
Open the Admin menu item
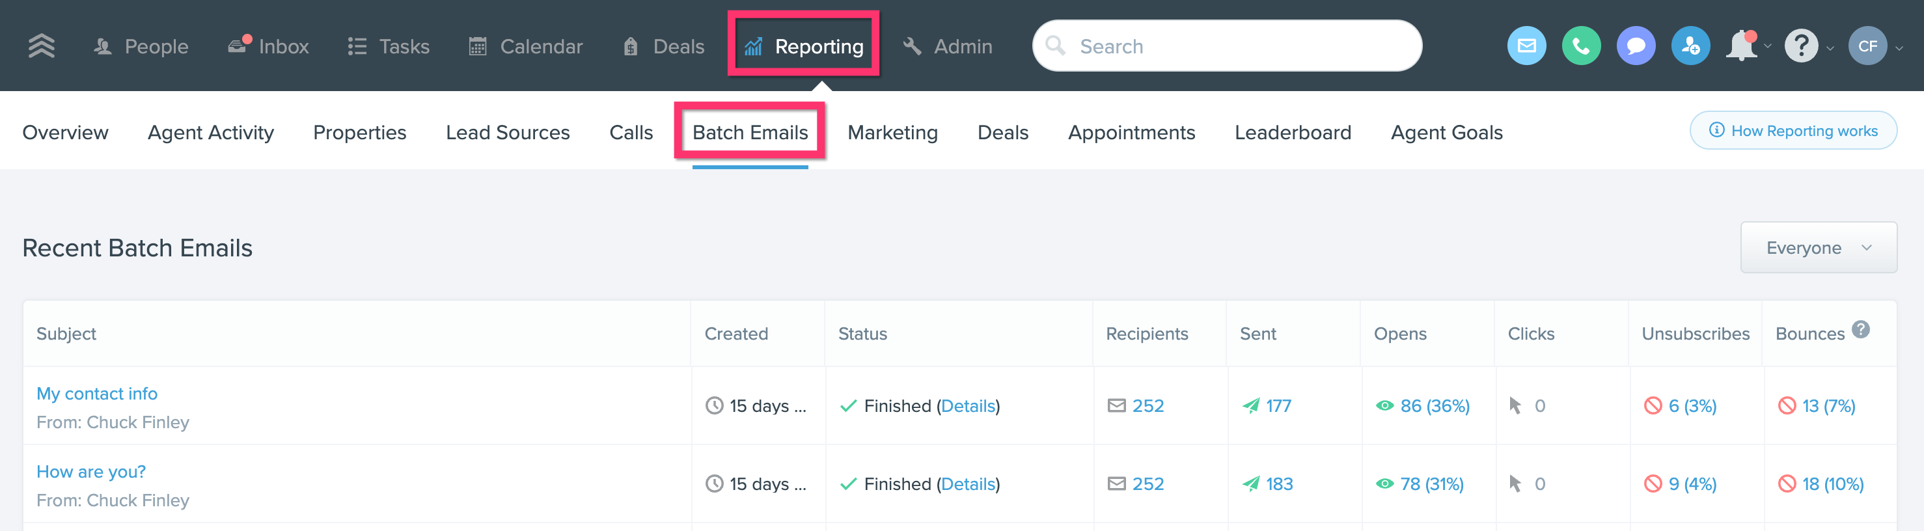948,46
